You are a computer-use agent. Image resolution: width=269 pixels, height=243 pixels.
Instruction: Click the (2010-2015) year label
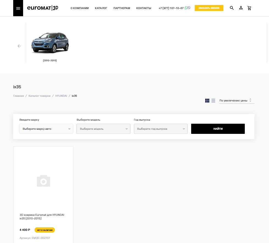coord(50,60)
